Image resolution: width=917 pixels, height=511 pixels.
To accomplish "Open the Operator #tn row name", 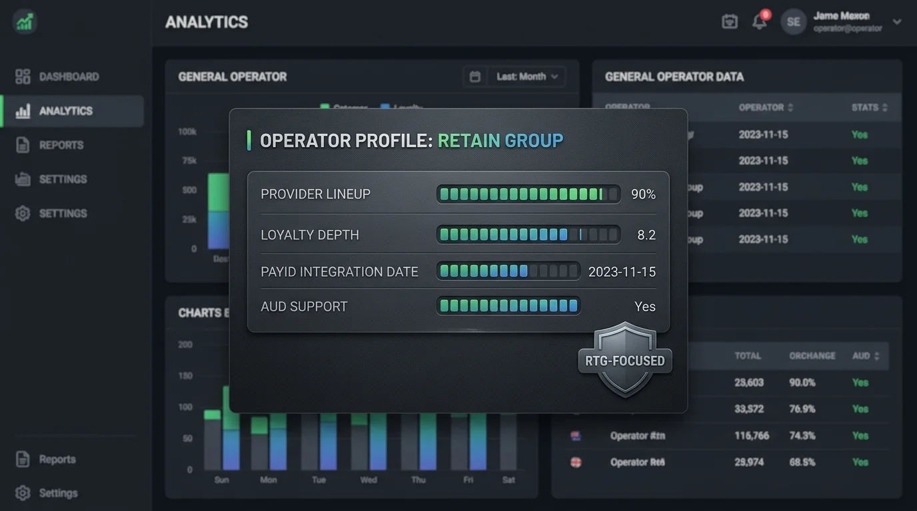I will click(638, 436).
